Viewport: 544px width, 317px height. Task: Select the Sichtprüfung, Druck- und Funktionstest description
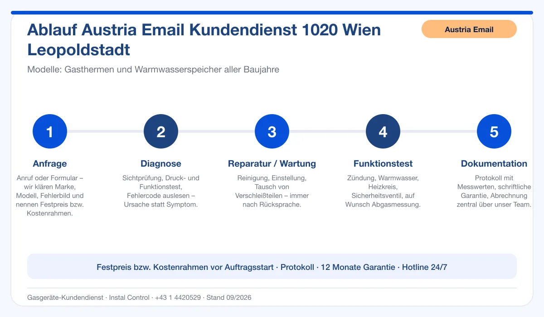point(161,191)
